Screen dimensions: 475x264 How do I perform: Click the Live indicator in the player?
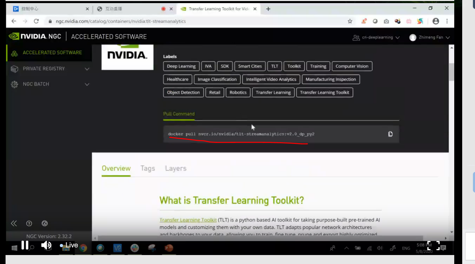tap(69, 245)
